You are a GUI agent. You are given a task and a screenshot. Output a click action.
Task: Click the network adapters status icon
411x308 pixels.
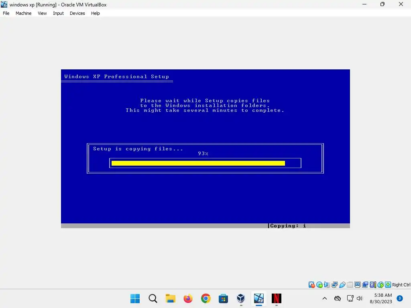click(x=334, y=285)
